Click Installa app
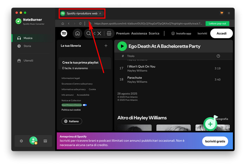This screenshot has width=246, height=166. (181, 33)
